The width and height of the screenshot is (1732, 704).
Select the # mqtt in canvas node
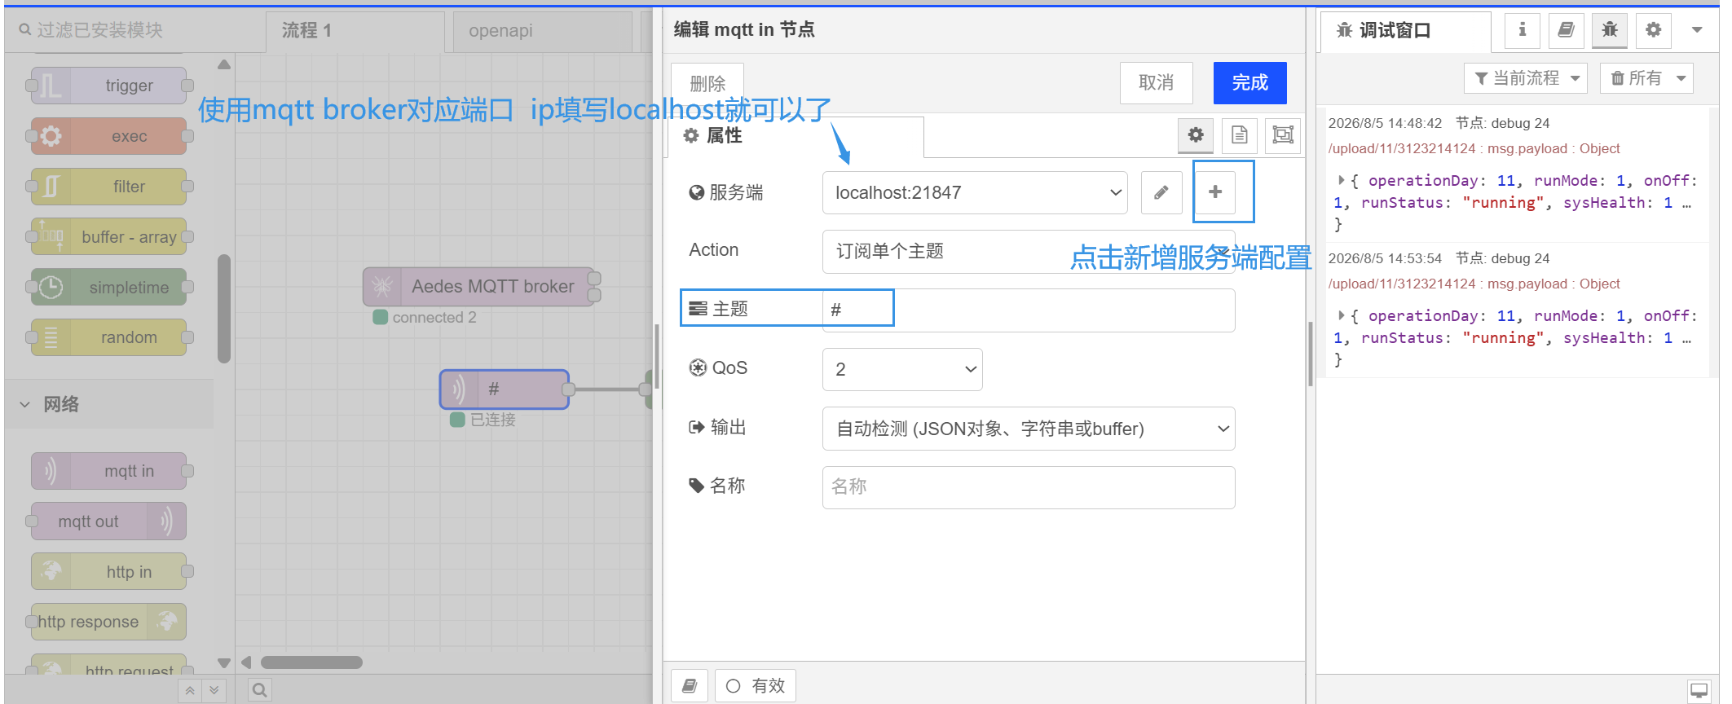point(504,389)
